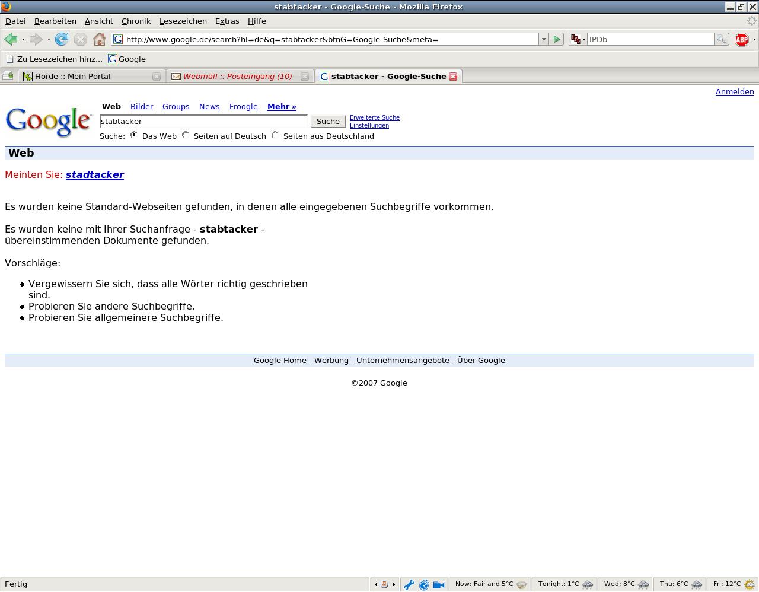Viewport: 759px width, 592px height.
Task: Click the search magnifier in IPDb box
Action: pos(721,40)
